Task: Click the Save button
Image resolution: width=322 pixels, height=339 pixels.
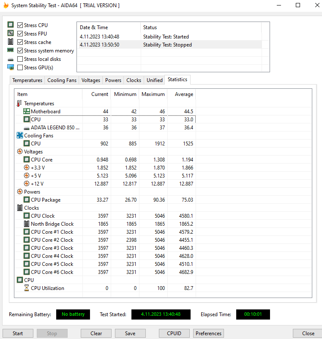Action: pyautogui.click(x=130, y=334)
